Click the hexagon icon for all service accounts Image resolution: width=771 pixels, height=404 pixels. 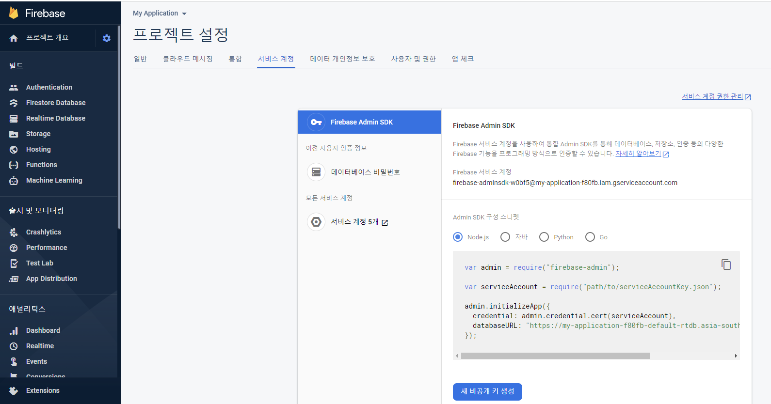click(316, 222)
